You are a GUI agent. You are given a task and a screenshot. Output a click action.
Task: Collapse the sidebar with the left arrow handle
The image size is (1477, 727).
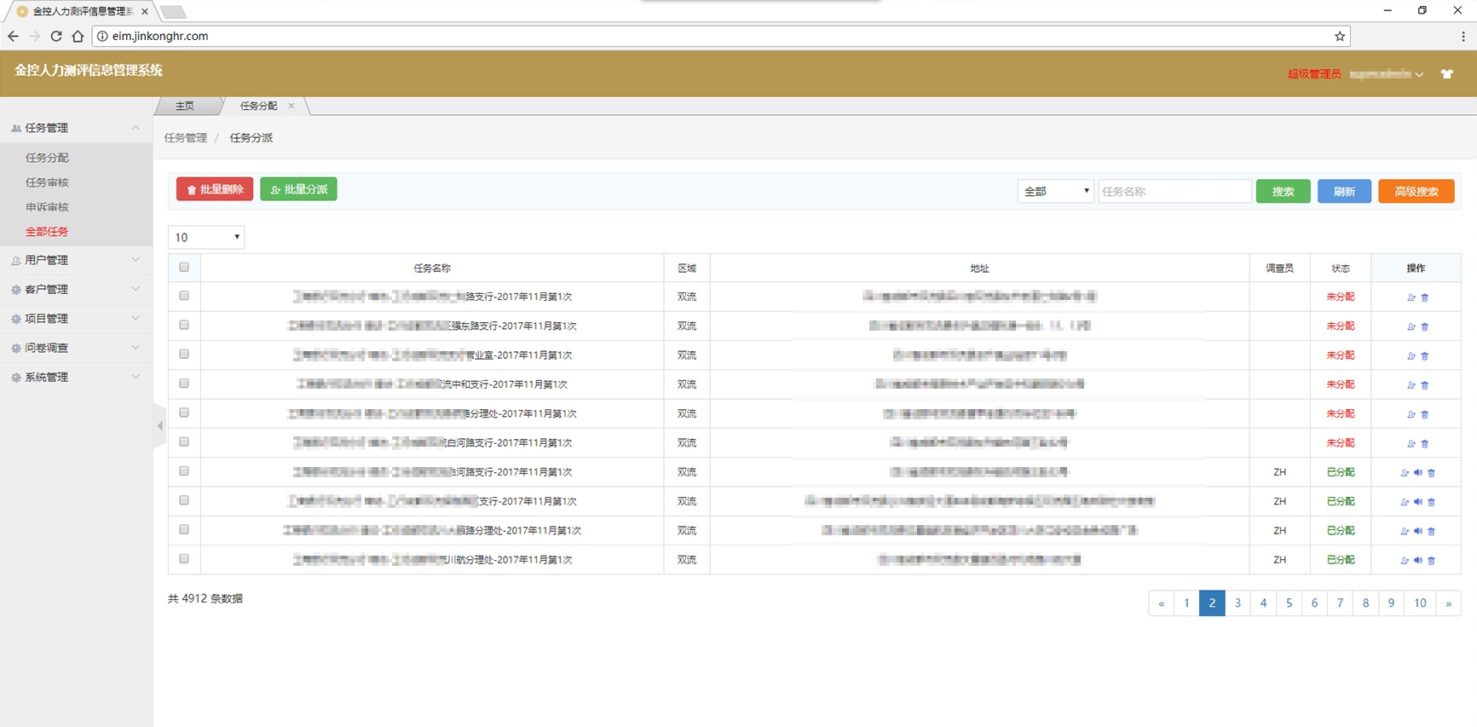click(x=159, y=425)
